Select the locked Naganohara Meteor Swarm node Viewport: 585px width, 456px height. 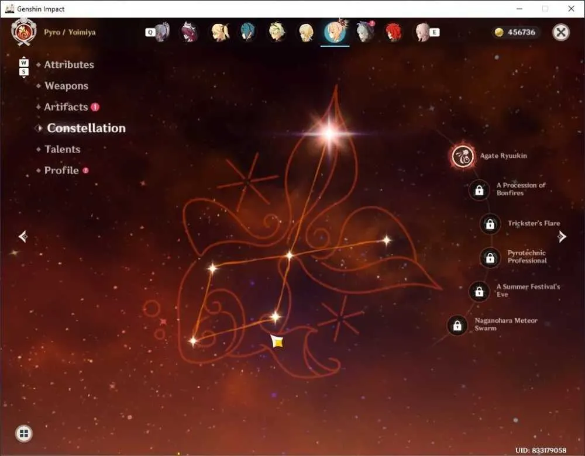(x=457, y=325)
